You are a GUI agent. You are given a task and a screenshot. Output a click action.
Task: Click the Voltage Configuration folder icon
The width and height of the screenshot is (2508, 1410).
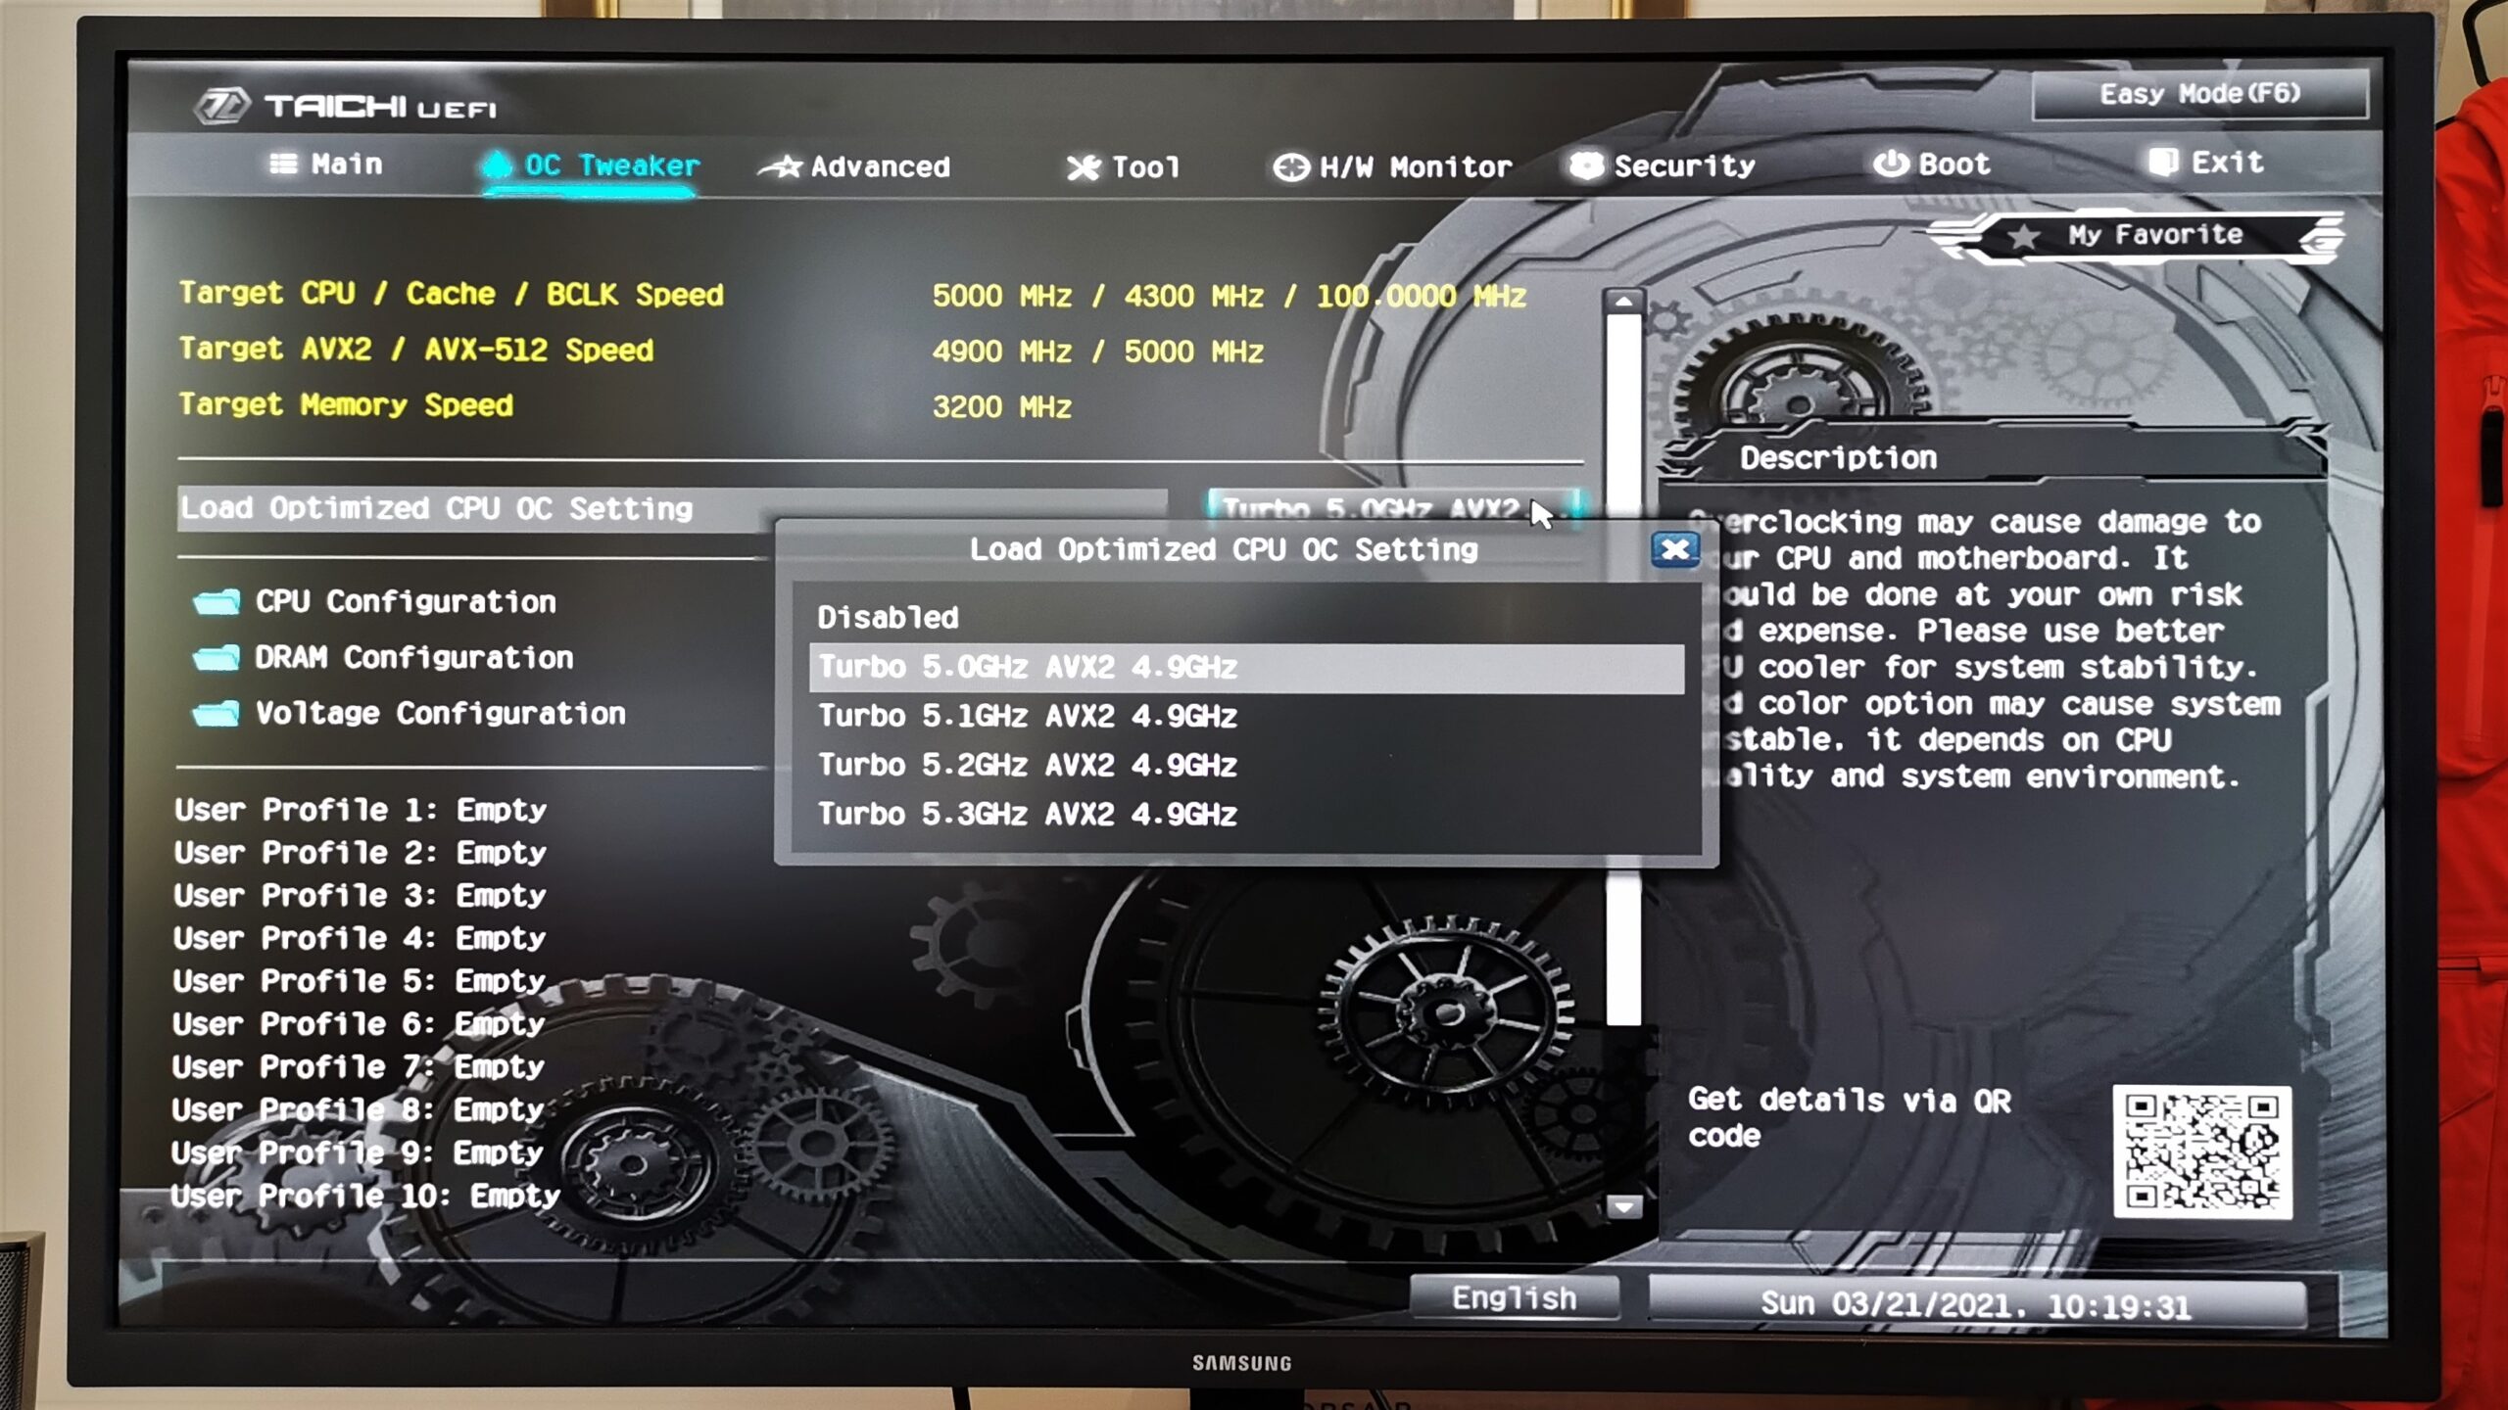(217, 714)
